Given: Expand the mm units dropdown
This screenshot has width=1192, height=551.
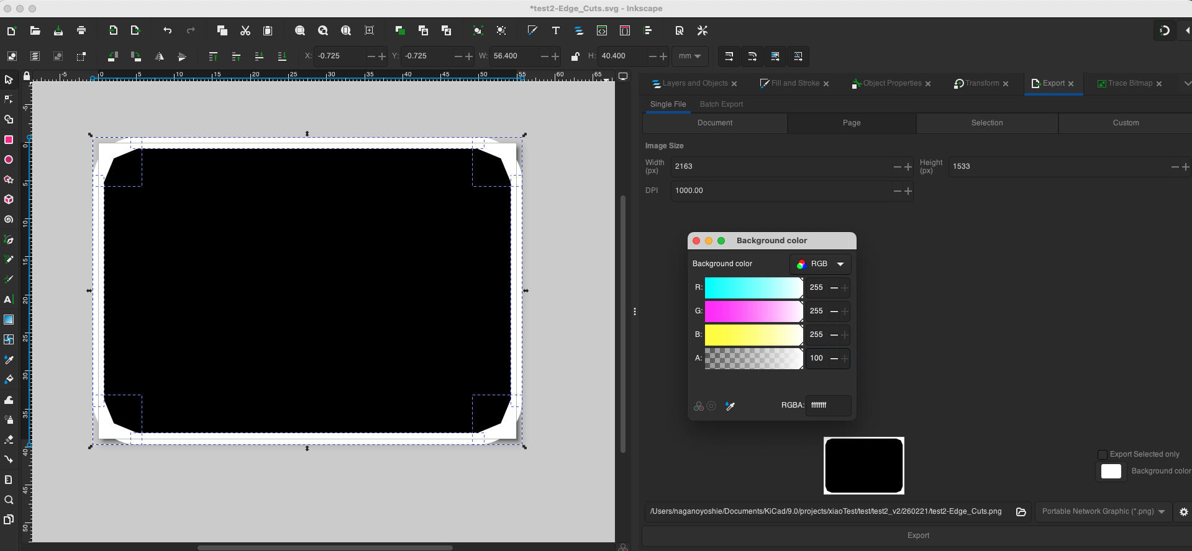Looking at the screenshot, I should [x=689, y=56].
